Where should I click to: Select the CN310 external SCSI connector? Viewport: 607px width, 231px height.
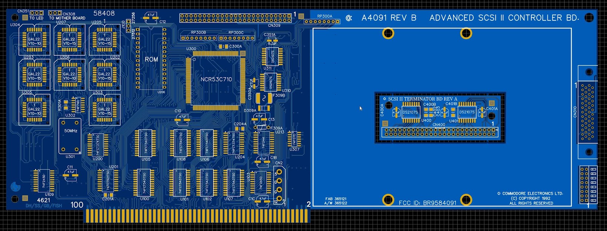[588, 112]
